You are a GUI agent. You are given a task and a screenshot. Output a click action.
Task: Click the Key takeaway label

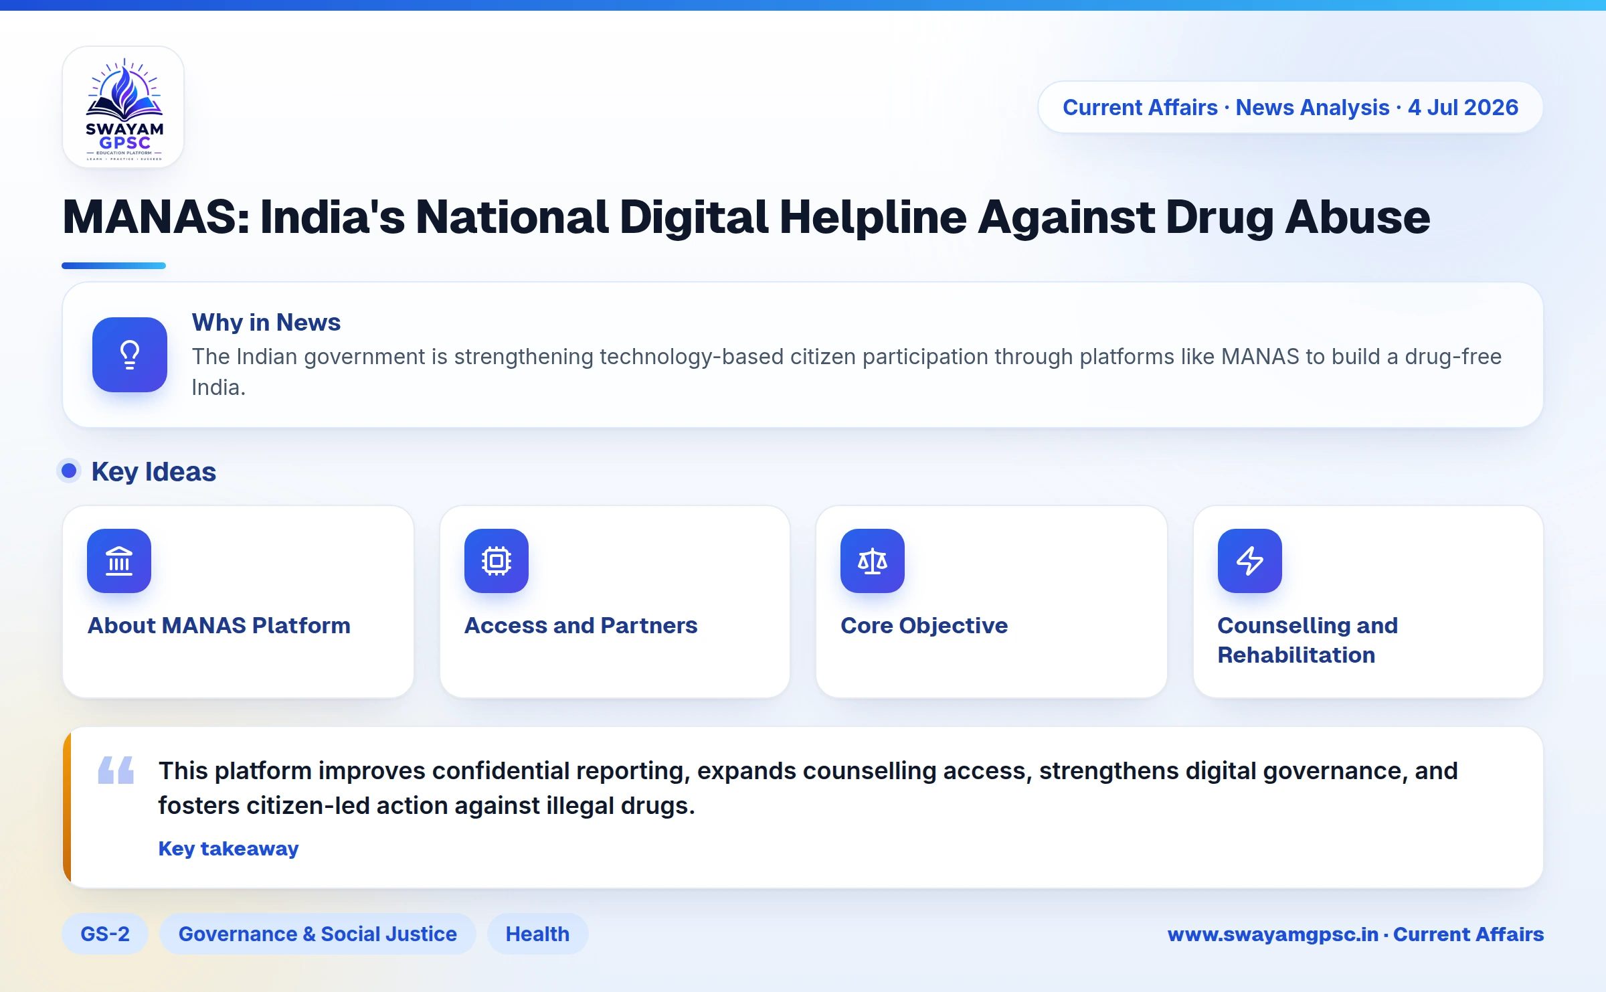click(x=228, y=848)
